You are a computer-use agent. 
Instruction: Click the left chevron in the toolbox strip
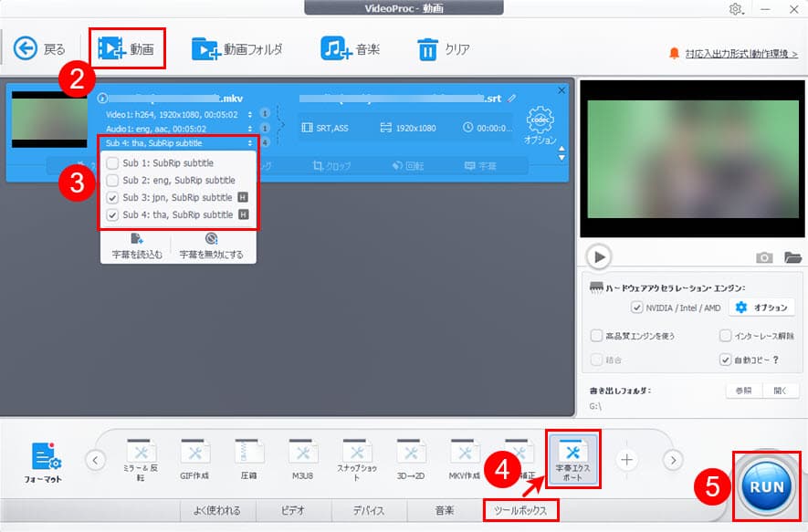point(95,461)
